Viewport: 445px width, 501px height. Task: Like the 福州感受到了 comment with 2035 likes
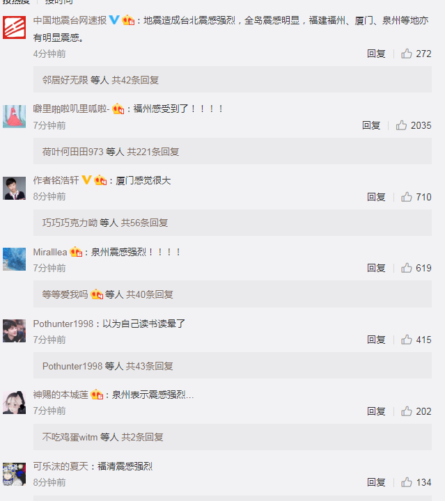pos(401,125)
